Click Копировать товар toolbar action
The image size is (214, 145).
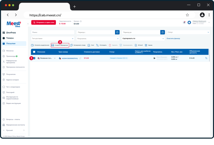click(x=78, y=45)
